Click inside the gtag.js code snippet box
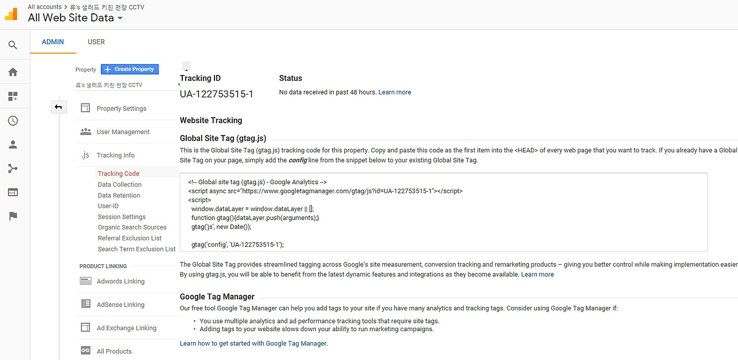This screenshot has width=738, height=360. click(443, 212)
